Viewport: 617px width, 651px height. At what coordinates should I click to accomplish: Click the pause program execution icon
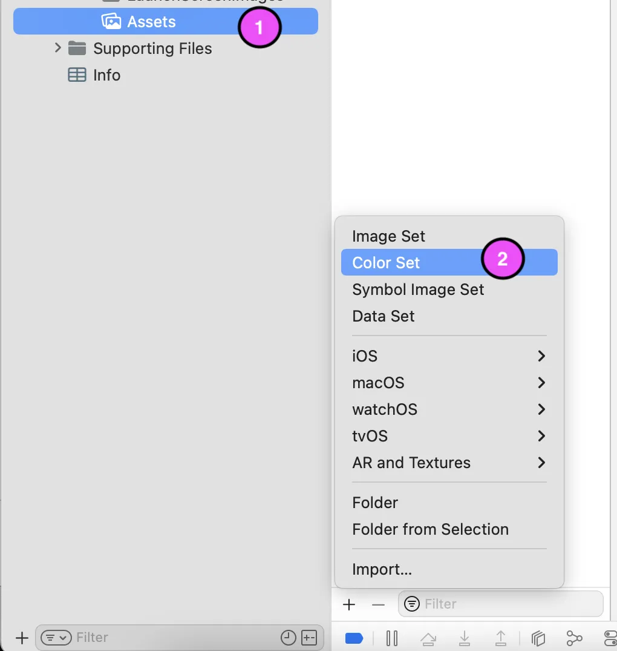tap(392, 638)
